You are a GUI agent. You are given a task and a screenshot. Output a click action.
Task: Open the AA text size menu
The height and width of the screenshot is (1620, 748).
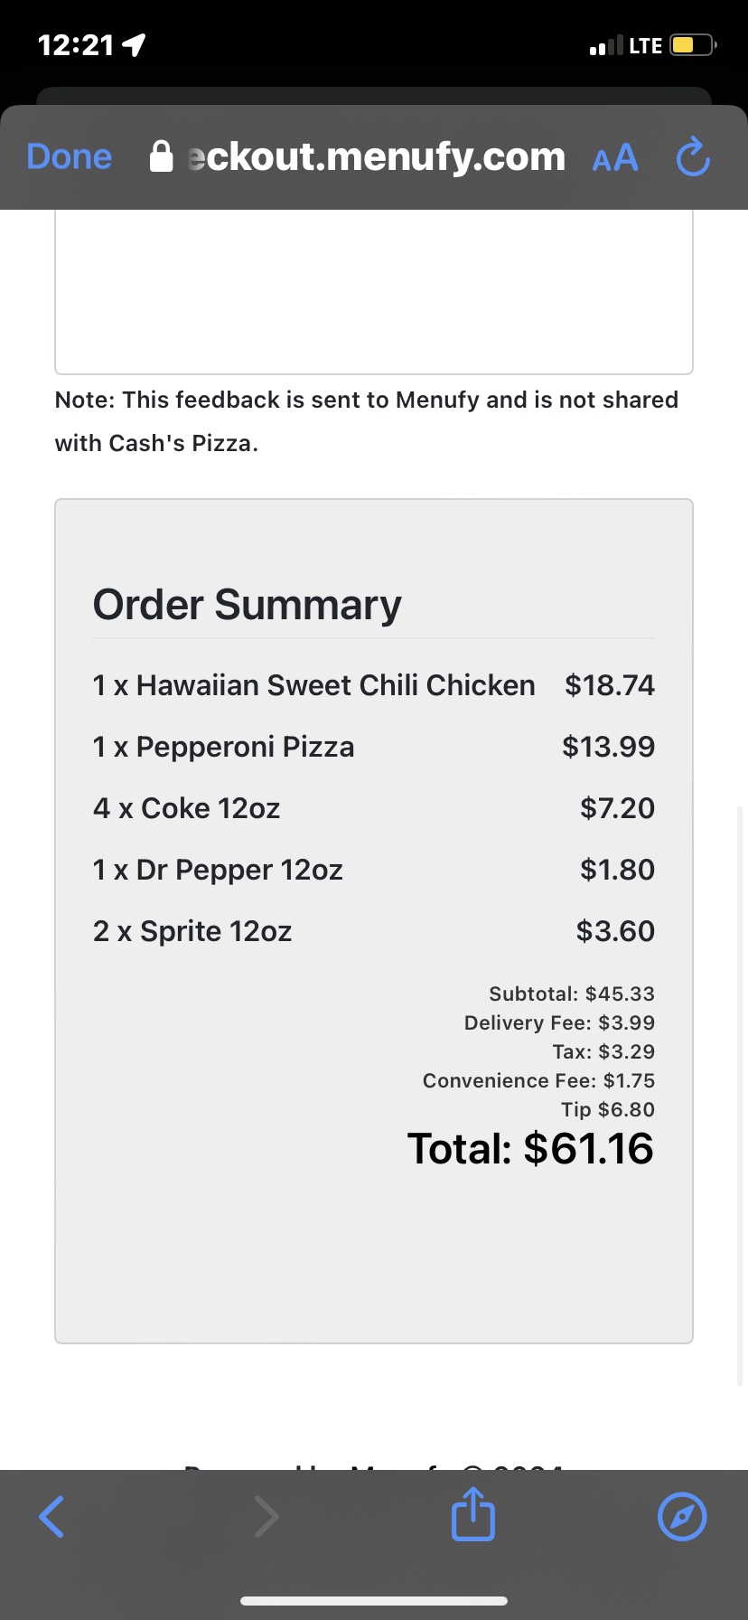[615, 158]
